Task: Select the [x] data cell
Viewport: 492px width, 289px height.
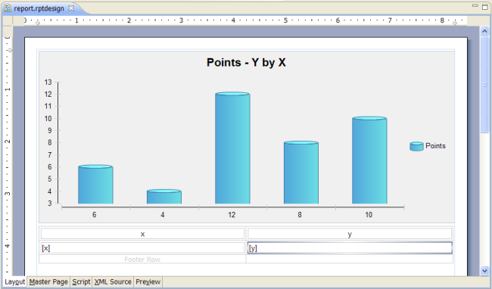Action: coord(142,248)
